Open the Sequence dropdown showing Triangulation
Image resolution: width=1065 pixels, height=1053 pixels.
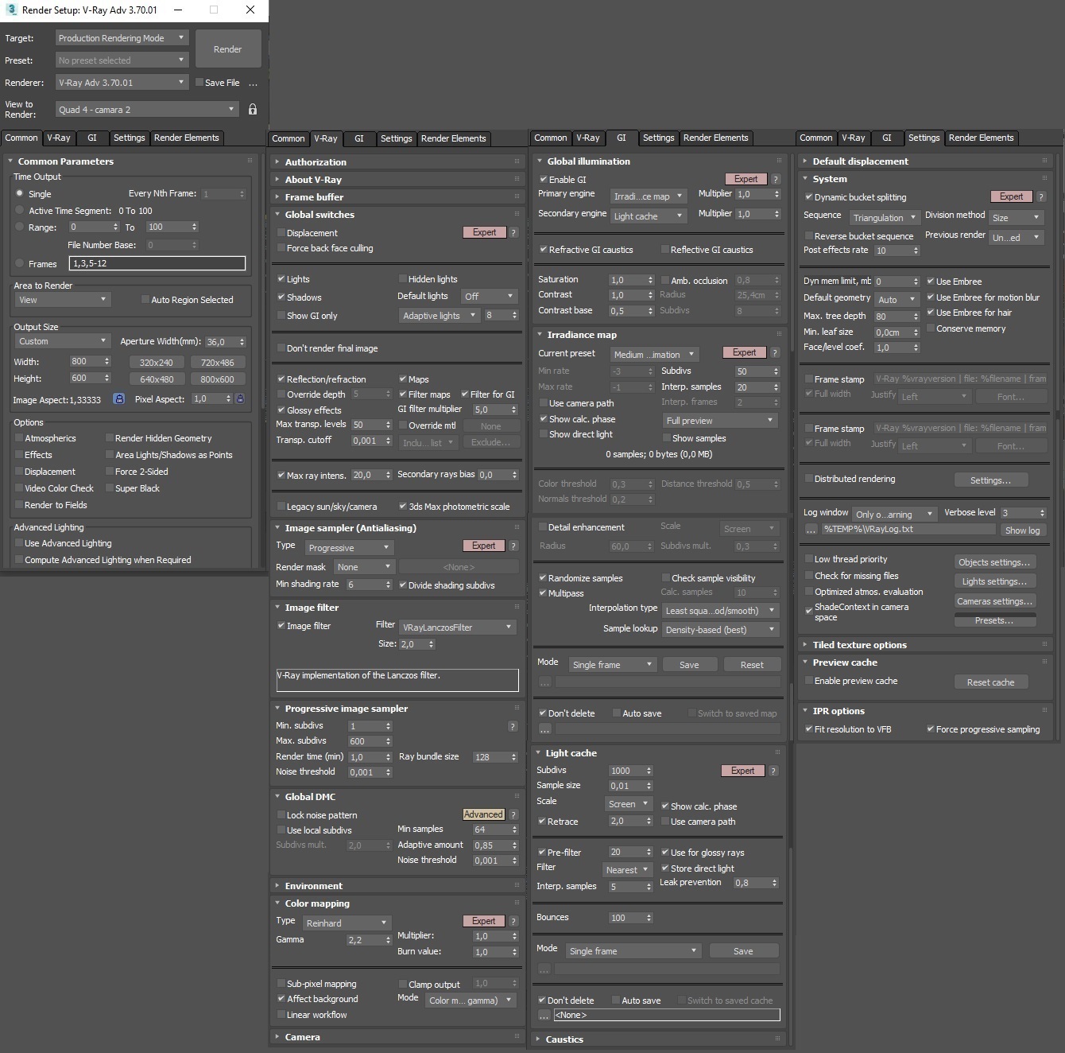(x=884, y=217)
